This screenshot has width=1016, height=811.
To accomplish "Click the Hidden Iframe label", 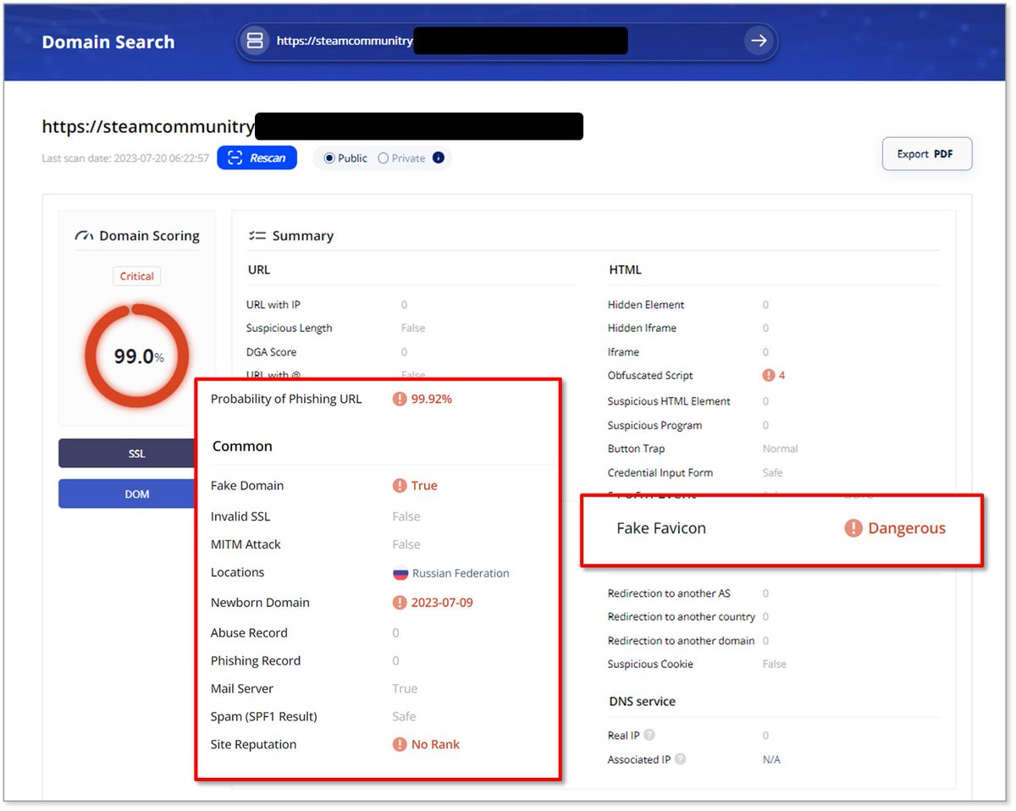I will pos(642,328).
